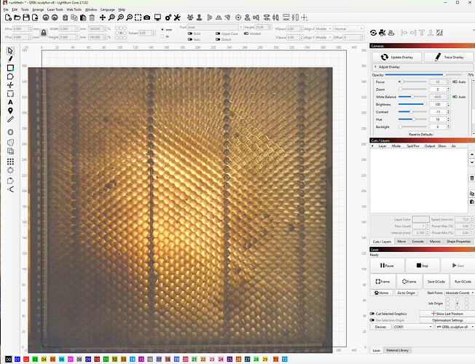Switch to the Console tab

417,242
